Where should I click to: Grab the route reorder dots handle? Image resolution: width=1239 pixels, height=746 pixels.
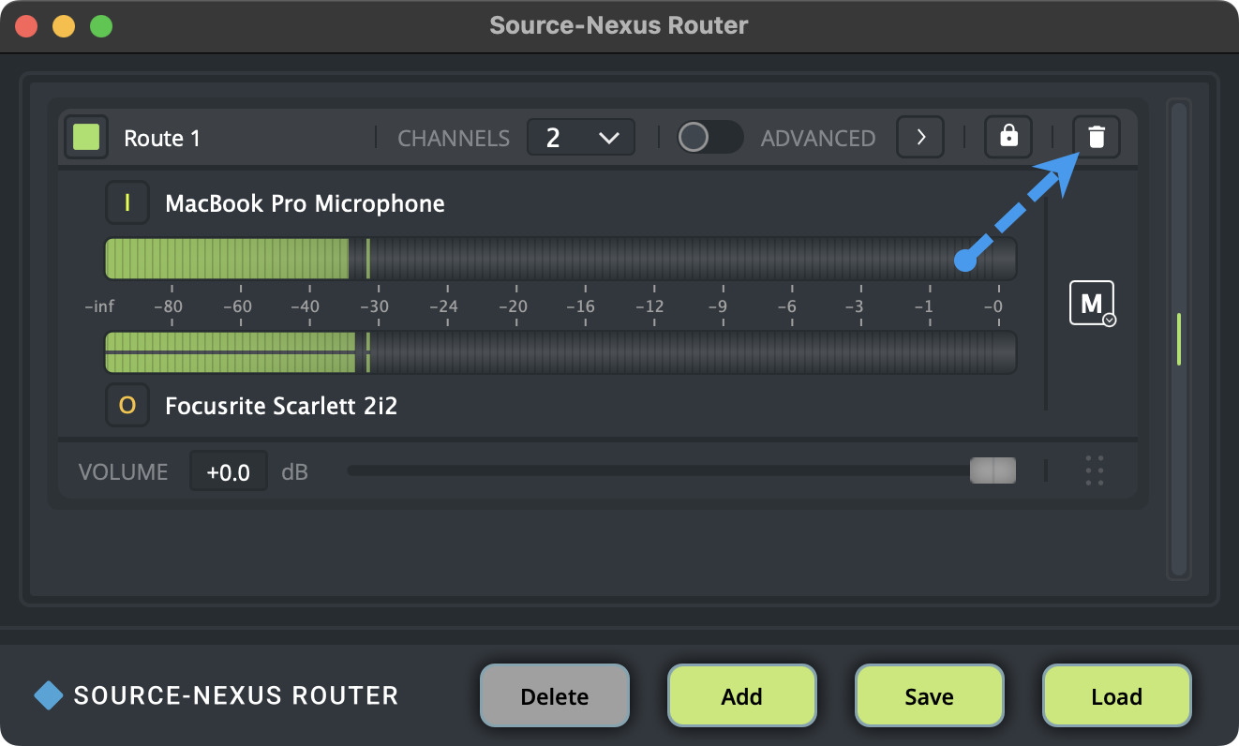point(1094,470)
